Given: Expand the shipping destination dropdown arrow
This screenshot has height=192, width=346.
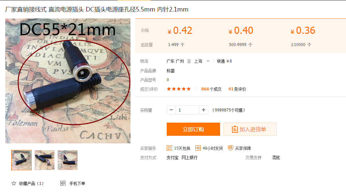Looking at the screenshot, I should coord(208,61).
